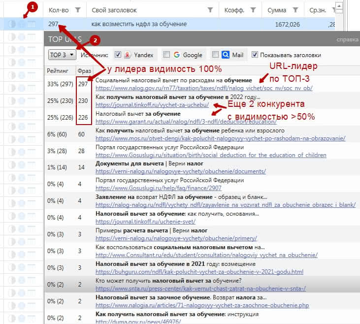Click the title 'Социальный налоговый вычет по расходам на обучение'

click(x=173, y=80)
